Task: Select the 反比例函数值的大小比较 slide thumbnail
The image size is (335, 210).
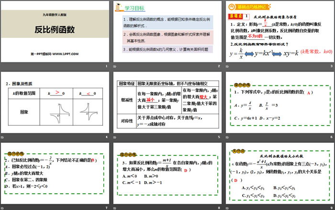Action: click(x=280, y=174)
